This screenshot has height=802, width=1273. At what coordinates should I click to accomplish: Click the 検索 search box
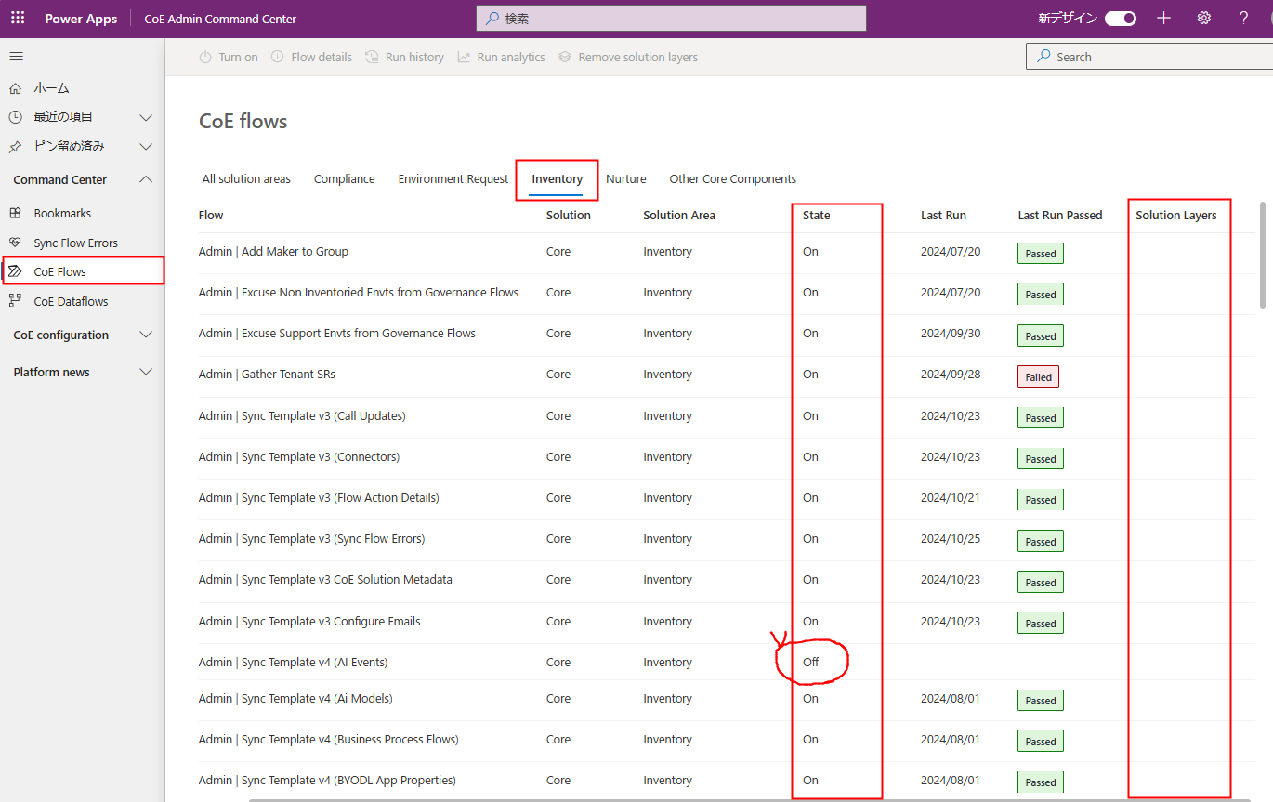pos(671,19)
